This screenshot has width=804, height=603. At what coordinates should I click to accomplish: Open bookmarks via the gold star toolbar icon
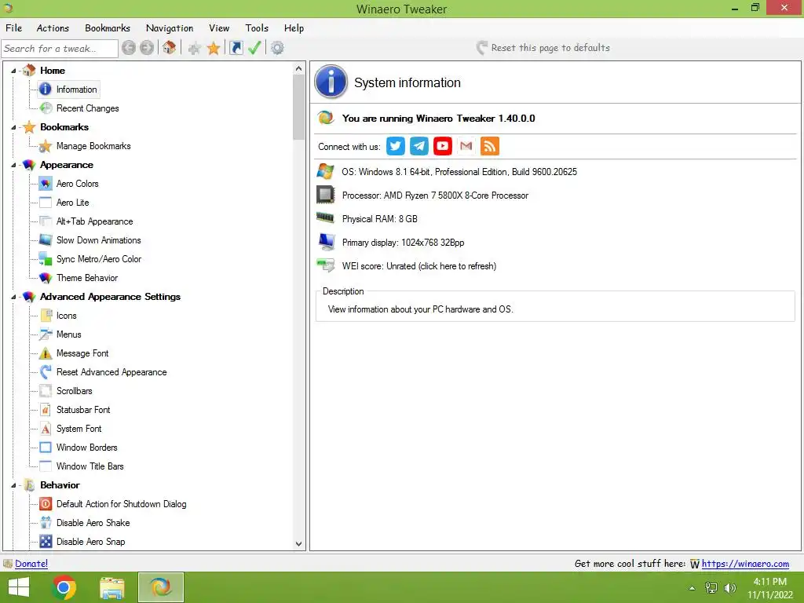pyautogui.click(x=214, y=48)
